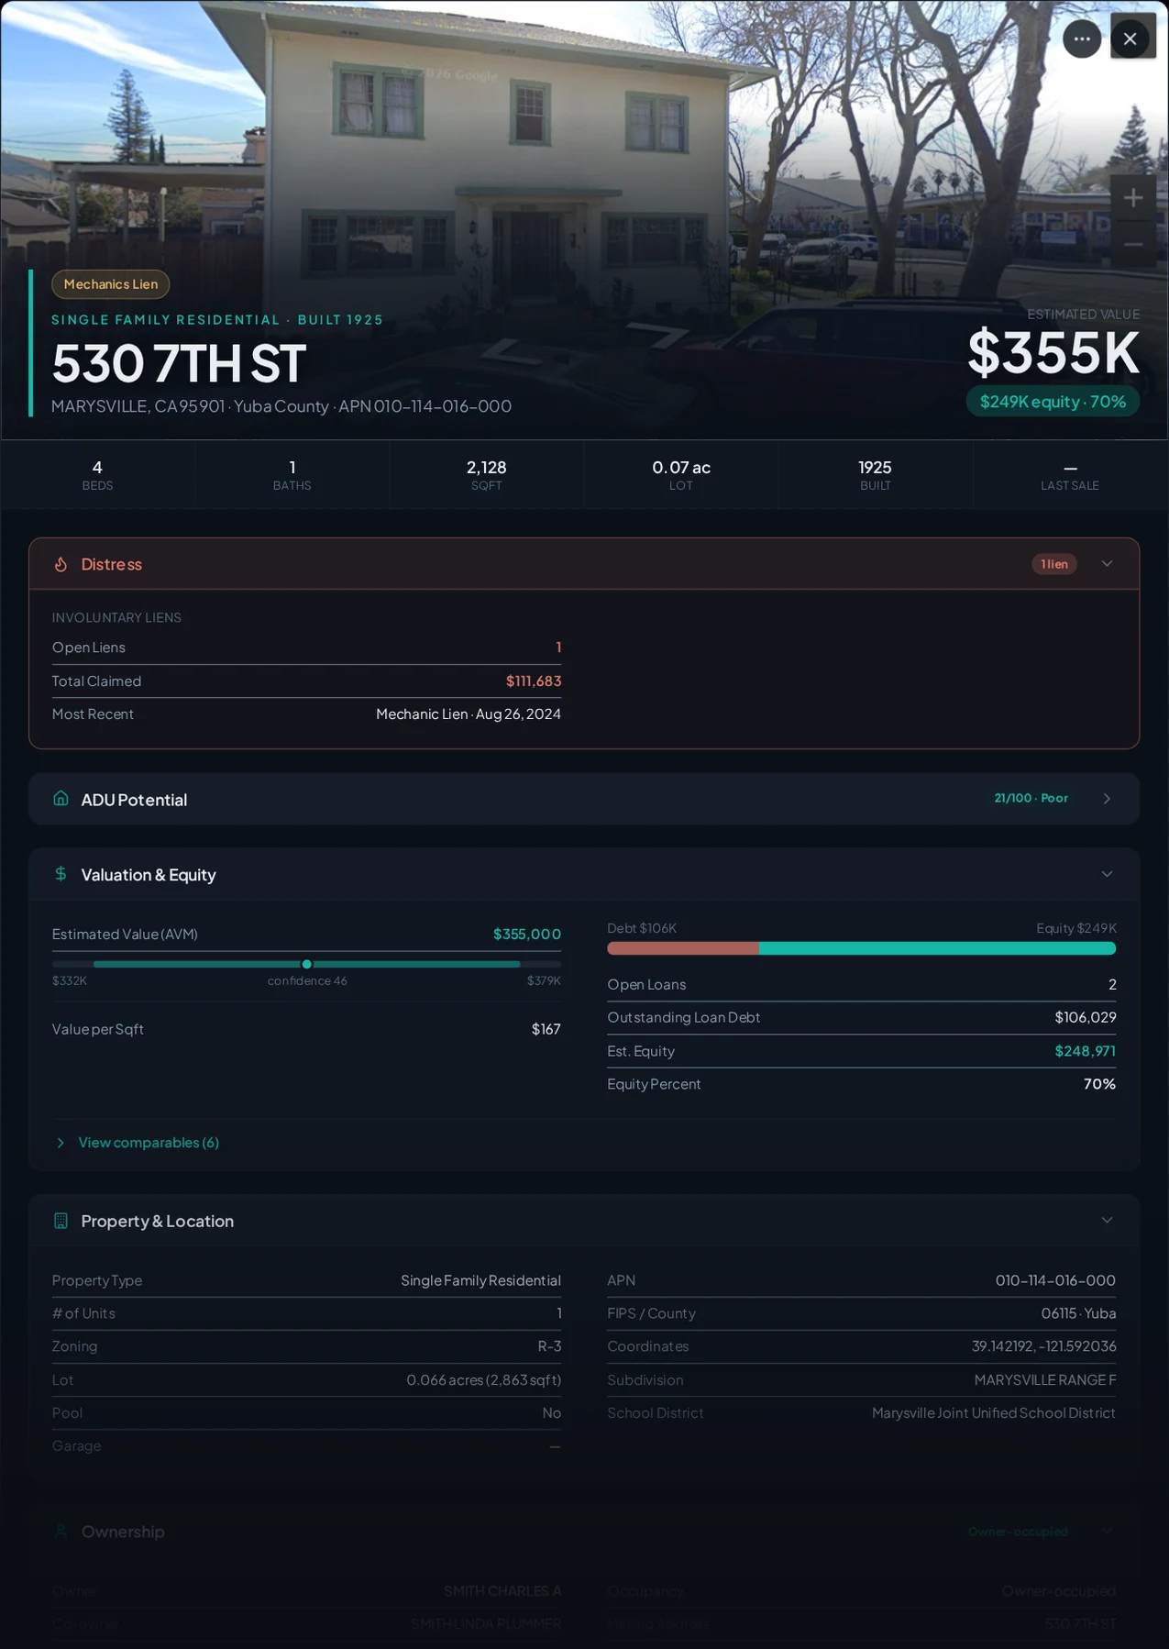Image resolution: width=1169 pixels, height=1649 pixels.
Task: Click the AVM confidence slider marker
Action: [x=307, y=964]
